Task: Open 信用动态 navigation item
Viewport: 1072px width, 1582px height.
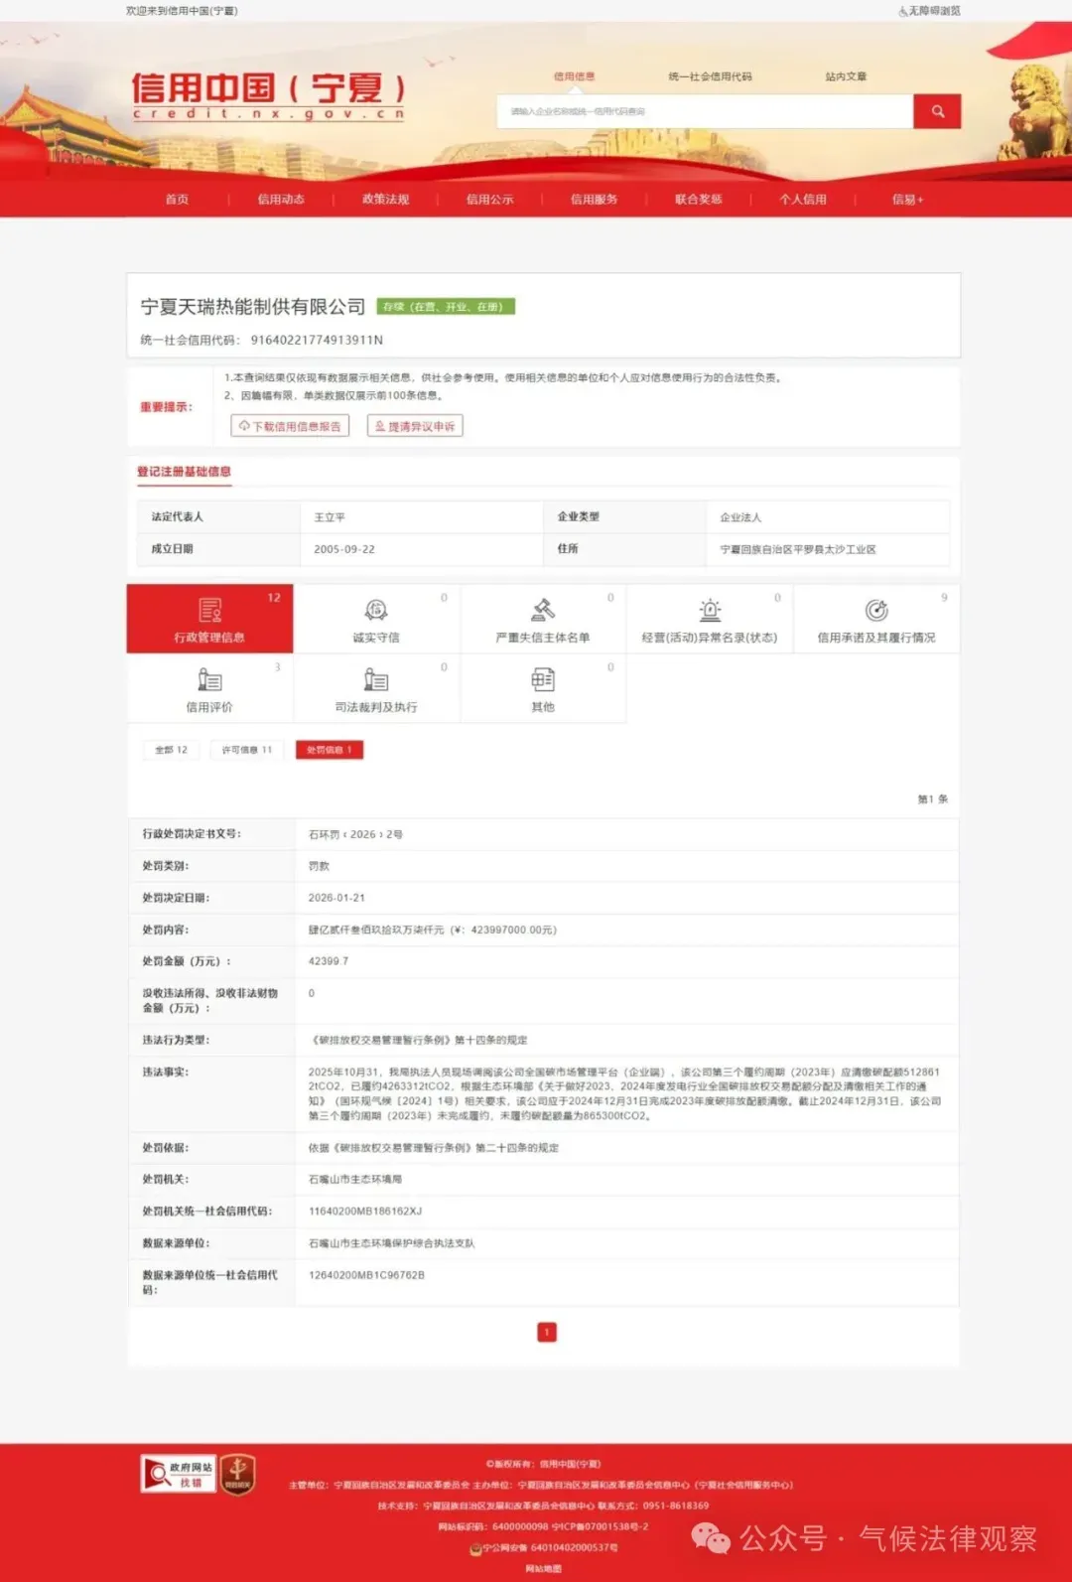Action: click(x=281, y=200)
